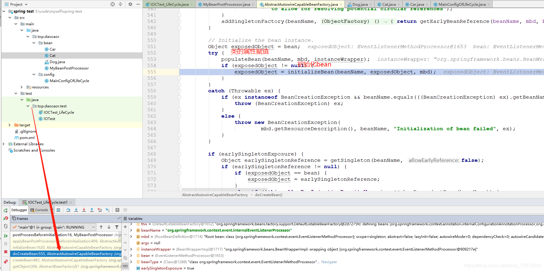Click the red Stop debugging icon
Image resolution: width=544 pixels, height=271 pixels.
point(6,252)
